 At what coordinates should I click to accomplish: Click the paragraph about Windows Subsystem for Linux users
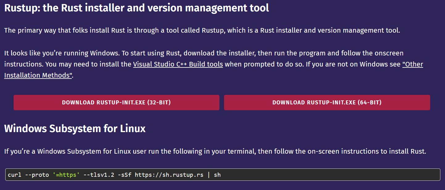tap(215, 152)
